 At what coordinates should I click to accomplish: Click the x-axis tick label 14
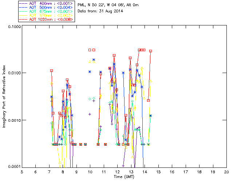[x=145, y=172]
